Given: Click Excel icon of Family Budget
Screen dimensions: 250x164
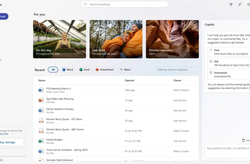Looking at the screenshot, I should coord(41,141).
